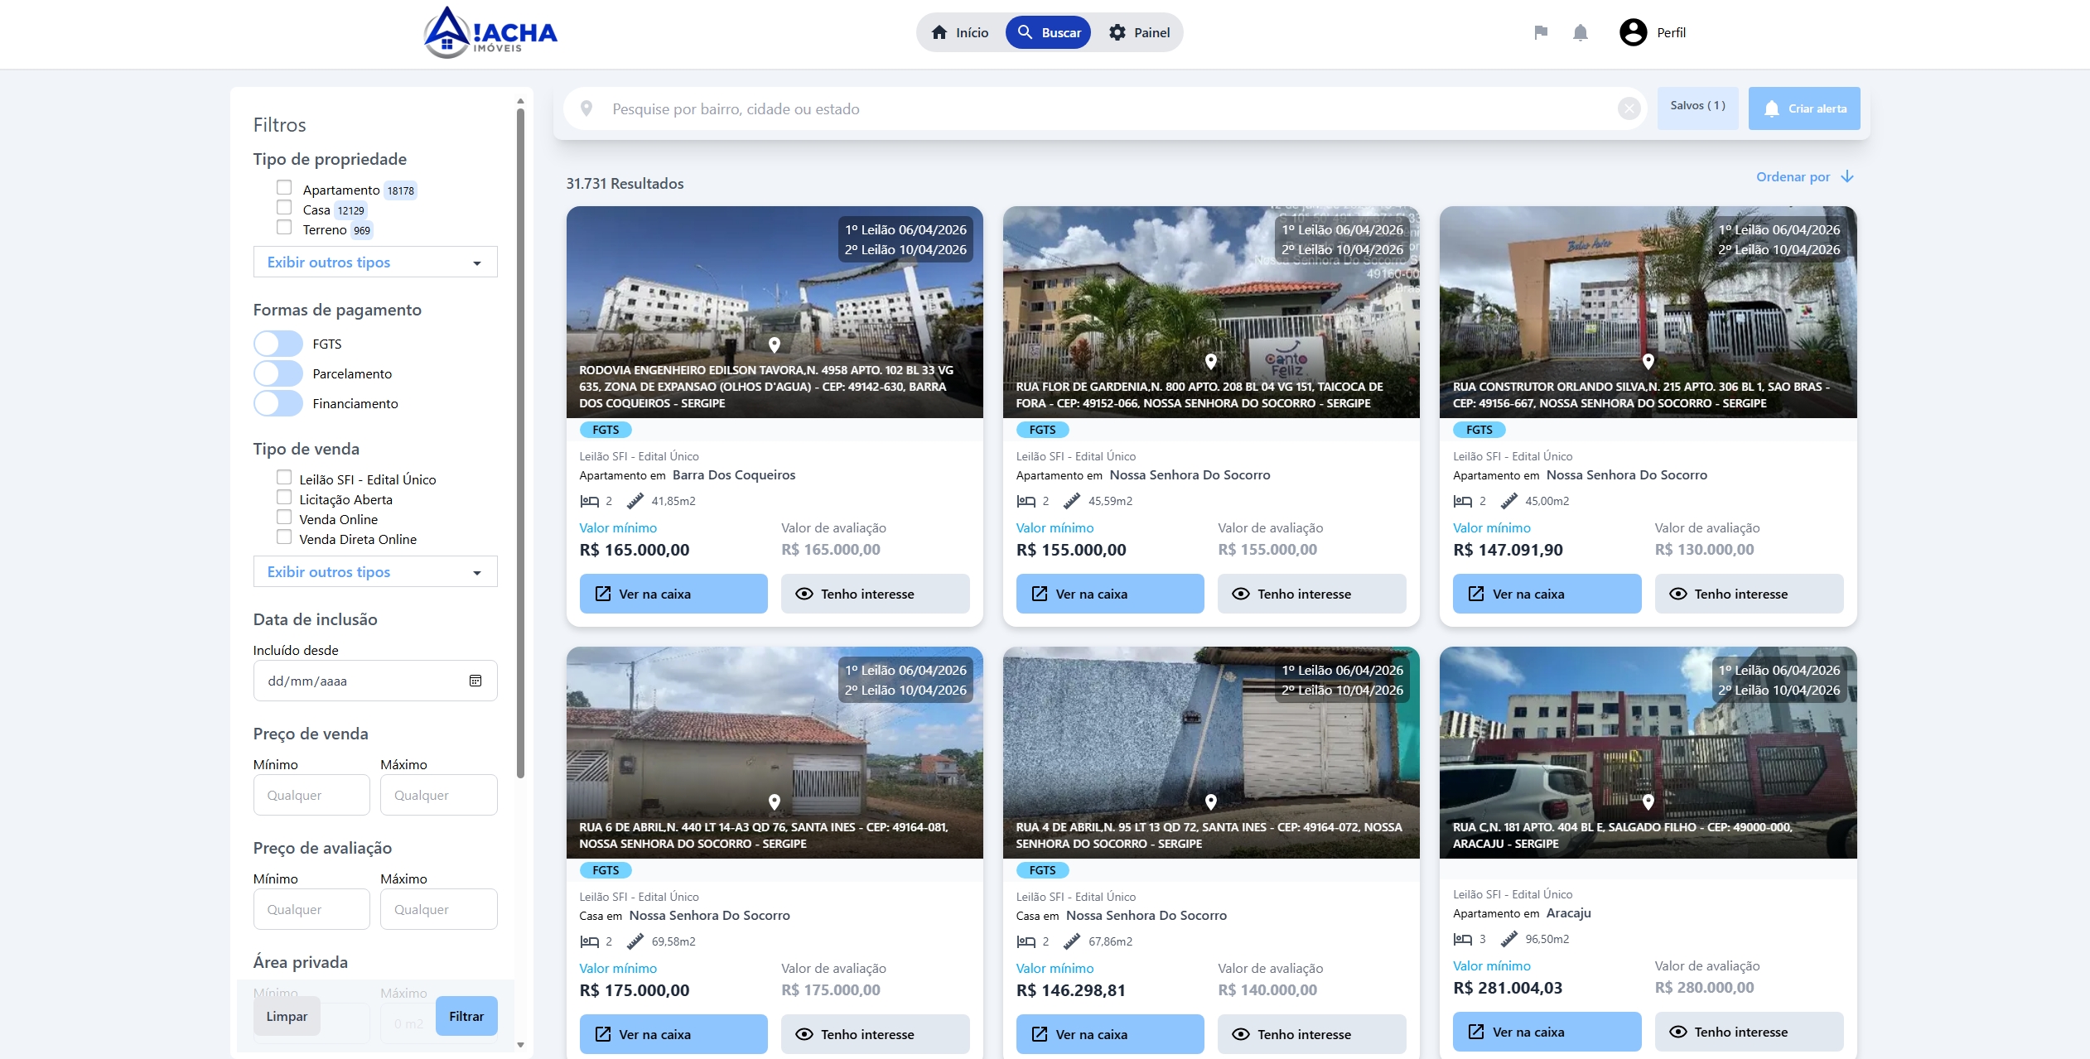Clear search with the X icon
The width and height of the screenshot is (2090, 1059).
click(1629, 108)
